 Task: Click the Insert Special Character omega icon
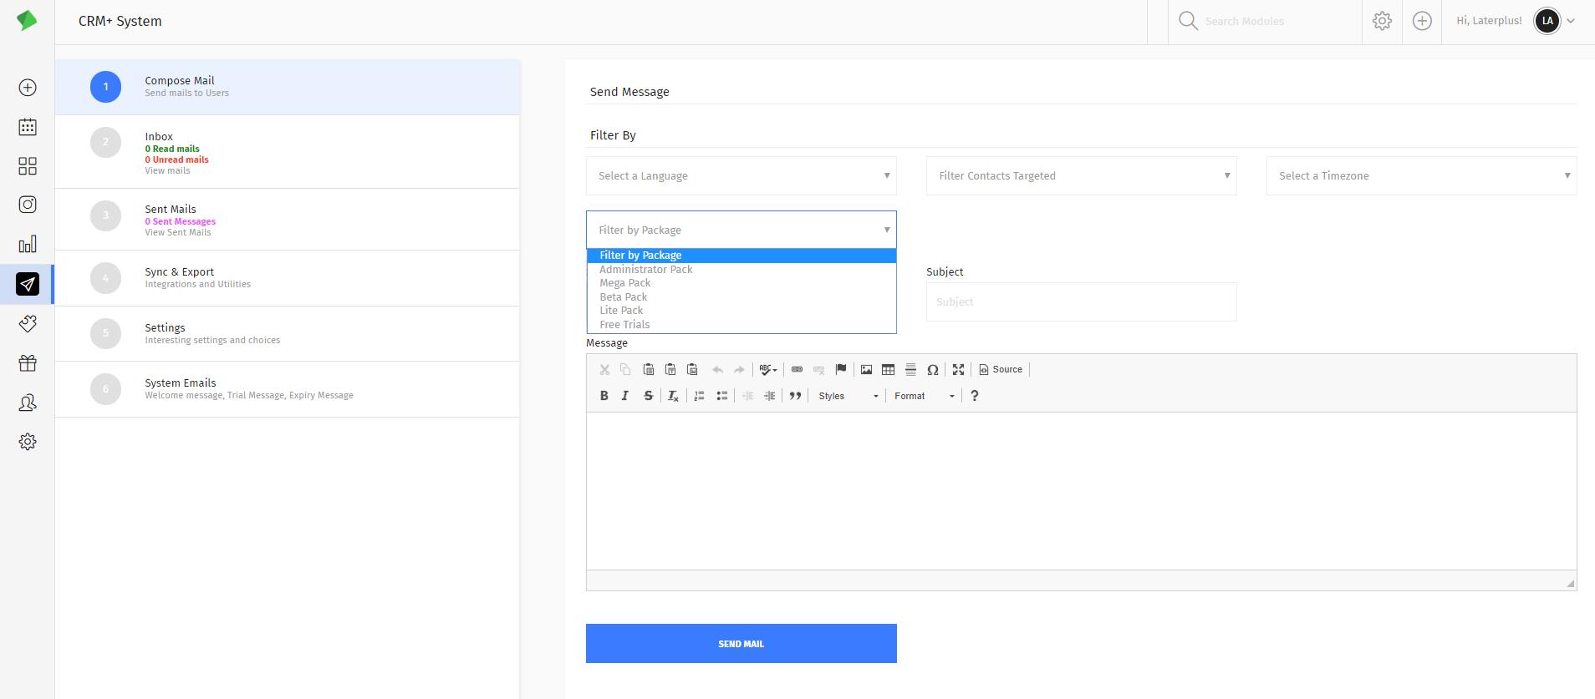click(x=933, y=369)
